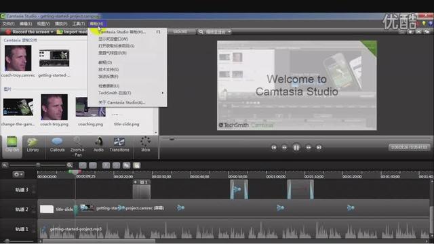Open the Zoom-n-Pan tool
434x244 pixels.
78,146
